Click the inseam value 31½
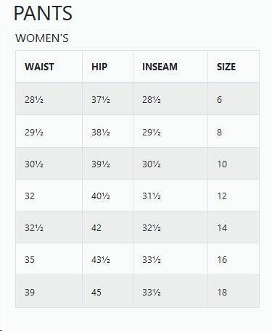The image size is (272, 331). (x=152, y=196)
